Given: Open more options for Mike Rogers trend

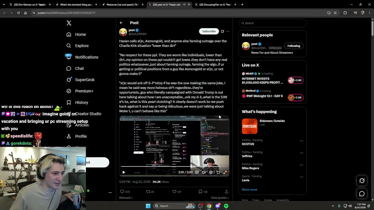Looking at the screenshot, I should coord(302,165).
